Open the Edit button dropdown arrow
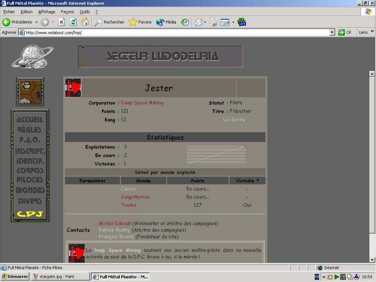Image resolution: width=376 pixels, height=282 pixels. coord(233,22)
